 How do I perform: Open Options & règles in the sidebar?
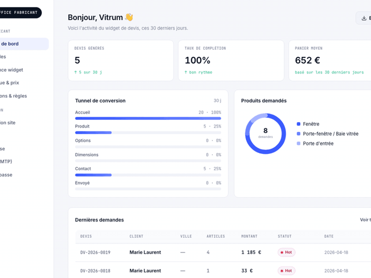point(14,96)
